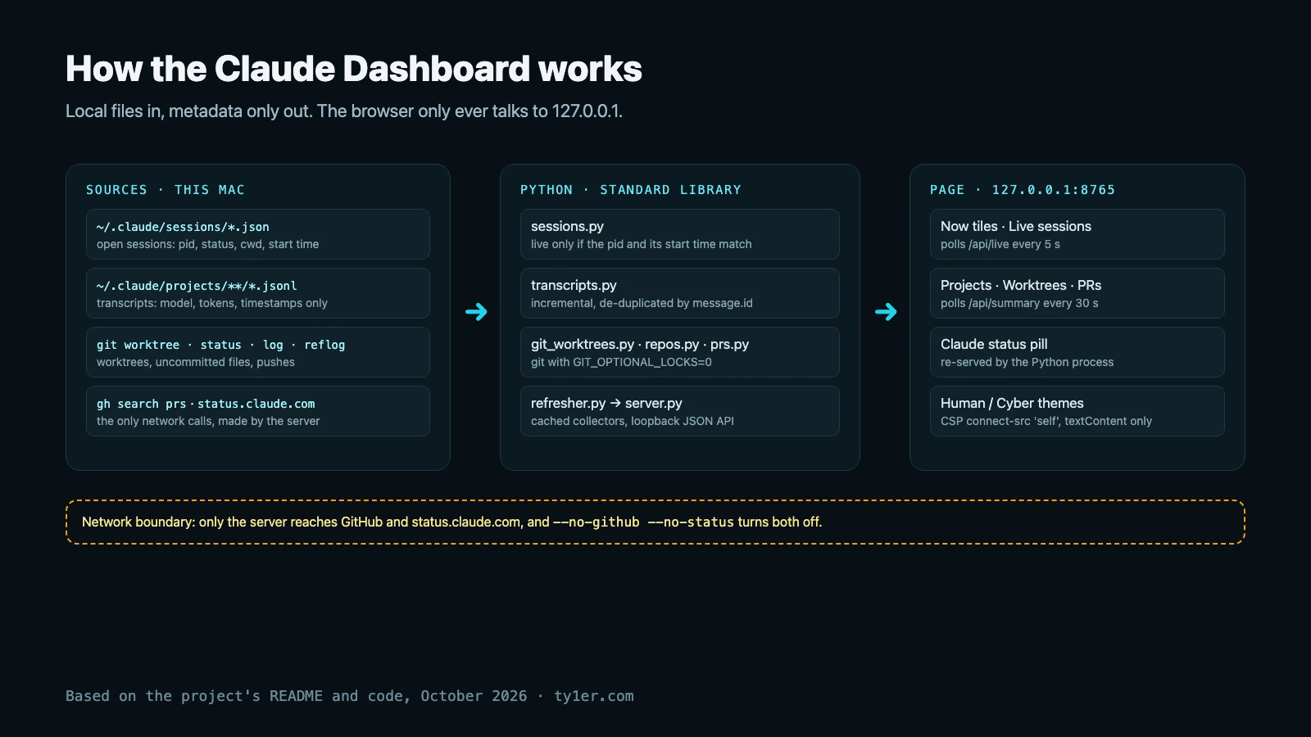The width and height of the screenshot is (1311, 737).
Task: Click 're-served by the Python process' text
Action: pyautogui.click(x=1027, y=362)
